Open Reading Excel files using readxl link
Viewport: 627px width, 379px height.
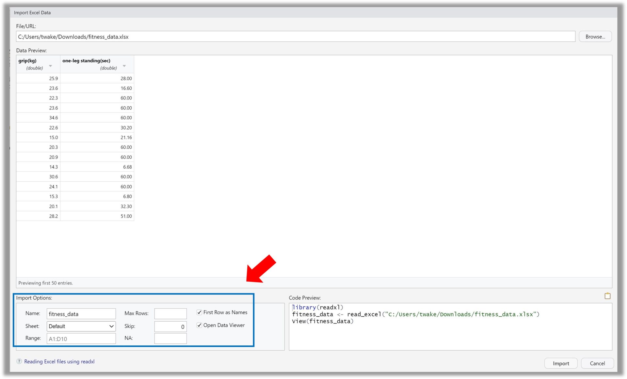(59, 361)
